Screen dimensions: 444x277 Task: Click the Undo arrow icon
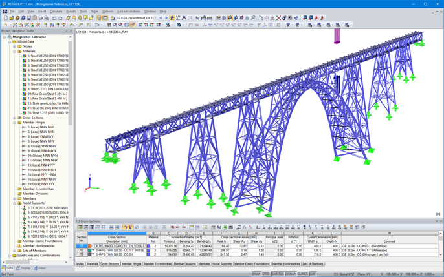tap(54, 18)
